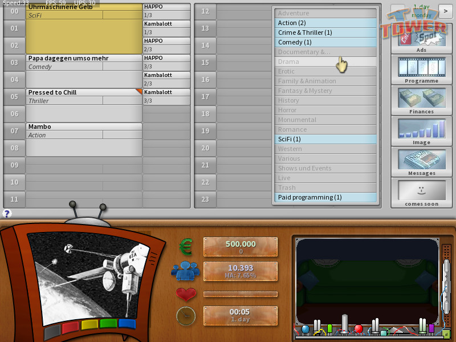Select the HAPPO 1/3 ad slot
This screenshot has height=342, width=456.
point(166,11)
